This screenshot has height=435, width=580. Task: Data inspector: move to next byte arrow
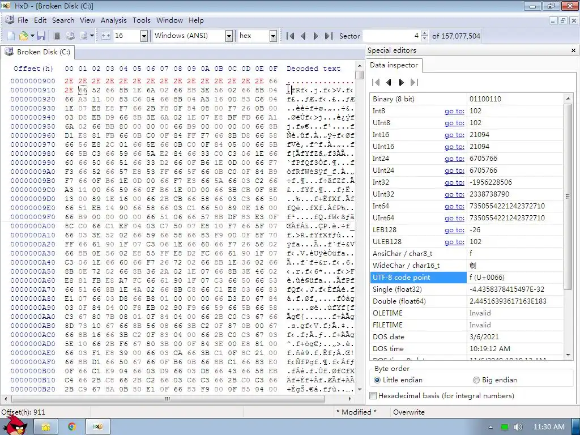[402, 83]
